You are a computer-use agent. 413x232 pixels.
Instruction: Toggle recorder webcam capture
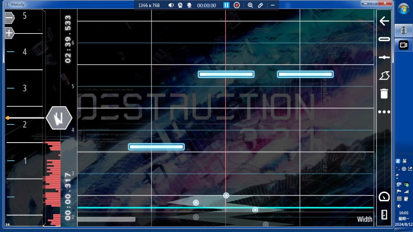pyautogui.click(x=180, y=5)
